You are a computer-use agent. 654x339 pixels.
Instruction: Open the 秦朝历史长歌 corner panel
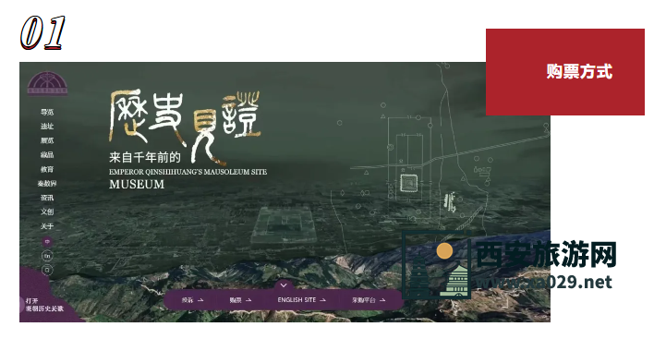44,305
